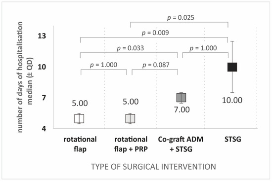Click the p = 0.087 annotation
The image size is (272, 182).
[156, 65]
